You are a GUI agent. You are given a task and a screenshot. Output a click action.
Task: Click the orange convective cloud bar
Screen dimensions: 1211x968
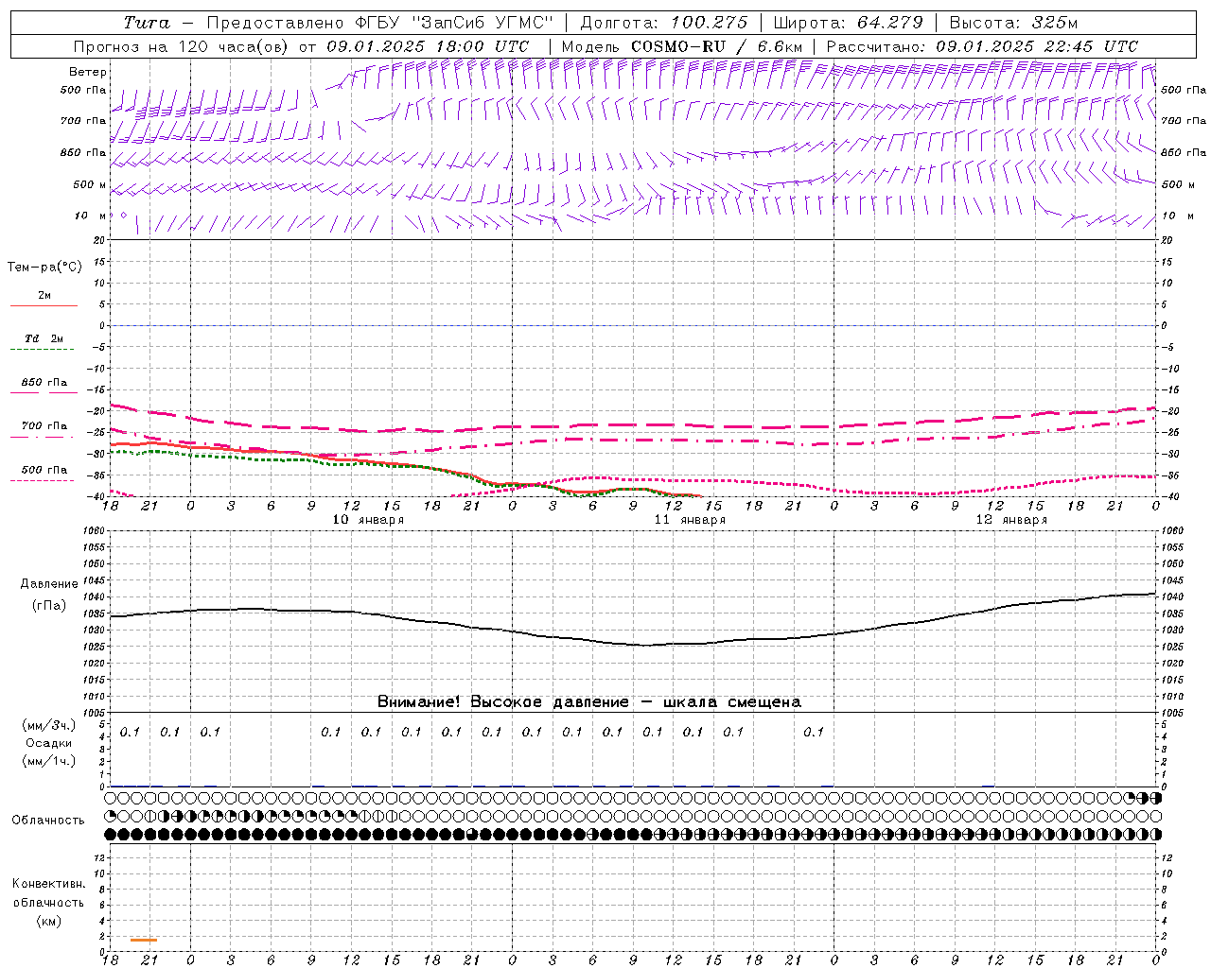(x=144, y=940)
